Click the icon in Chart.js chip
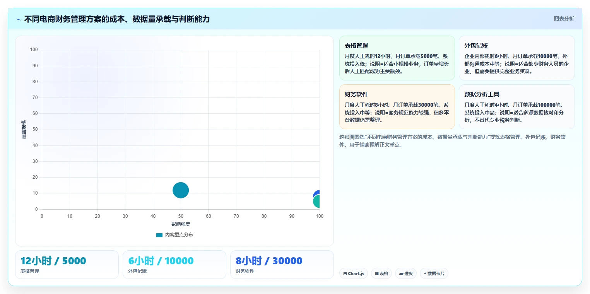 [x=345, y=273]
